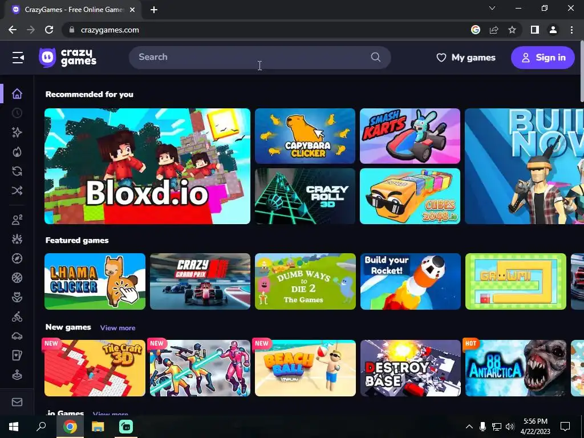This screenshot has width=584, height=438.
Task: Click the Sign in button
Action: coord(543,58)
